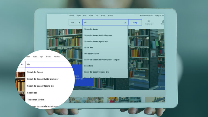Open the guitar image thumbnail at far right

(155, 99)
